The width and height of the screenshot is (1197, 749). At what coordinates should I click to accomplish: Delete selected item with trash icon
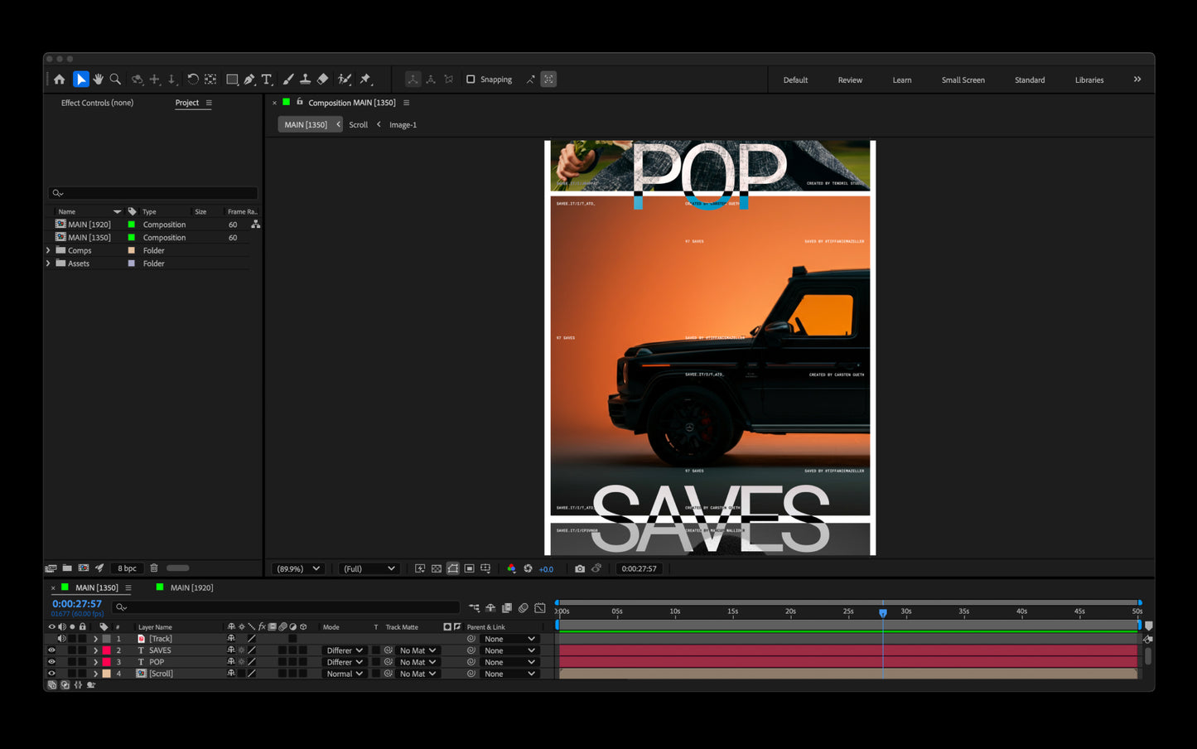pyautogui.click(x=154, y=568)
